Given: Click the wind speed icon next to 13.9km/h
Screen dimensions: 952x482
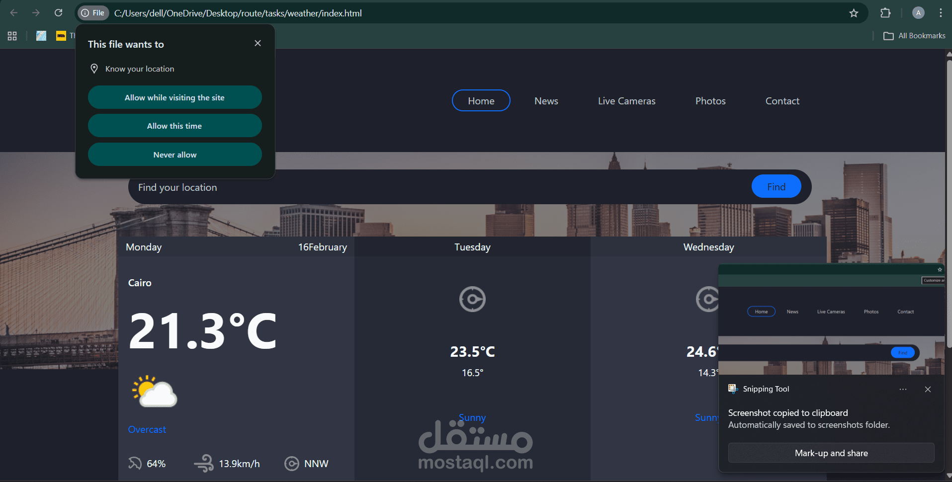Looking at the screenshot, I should click(203, 463).
